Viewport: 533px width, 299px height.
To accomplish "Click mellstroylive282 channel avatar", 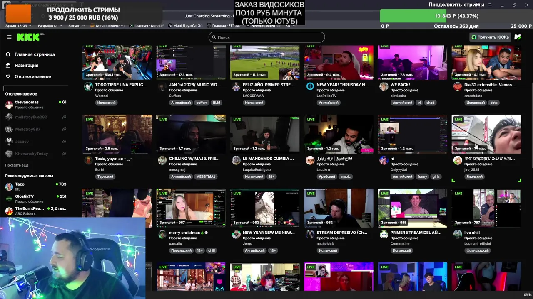I will pyautogui.click(x=9, y=117).
